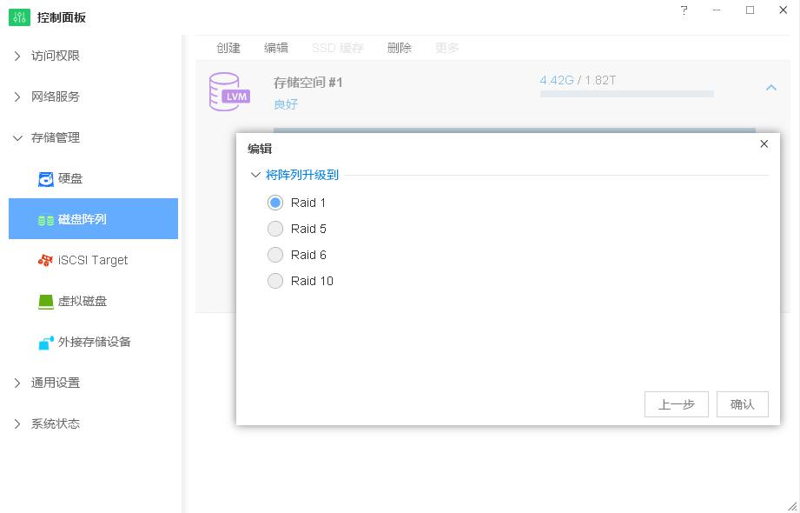
Task: Click the external storage device icon
Action: coord(46,343)
